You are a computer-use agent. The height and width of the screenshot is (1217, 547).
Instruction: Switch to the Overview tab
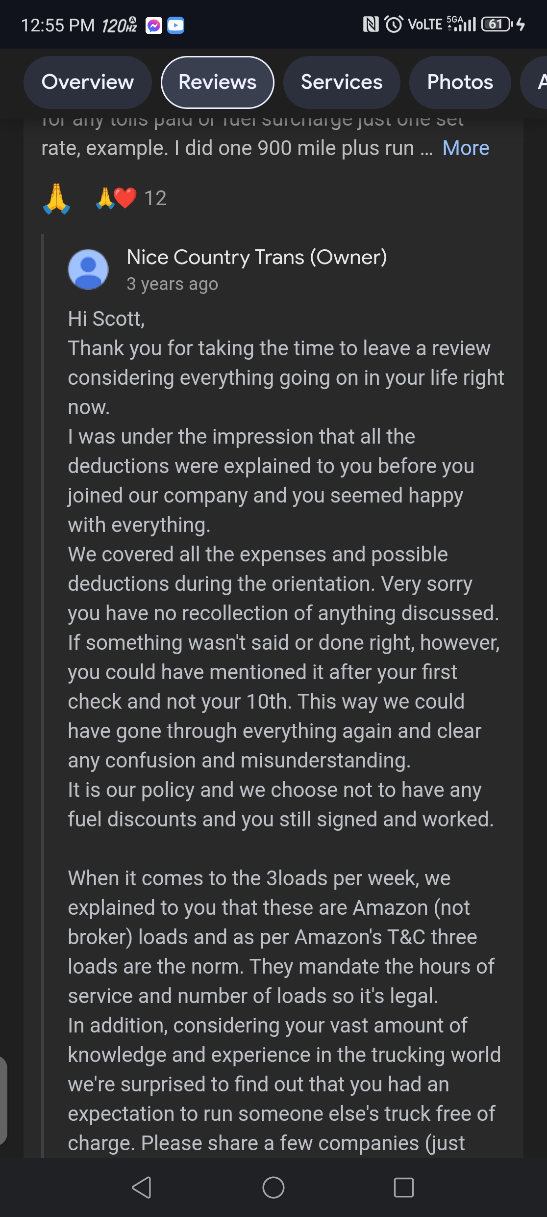pyautogui.click(x=88, y=82)
